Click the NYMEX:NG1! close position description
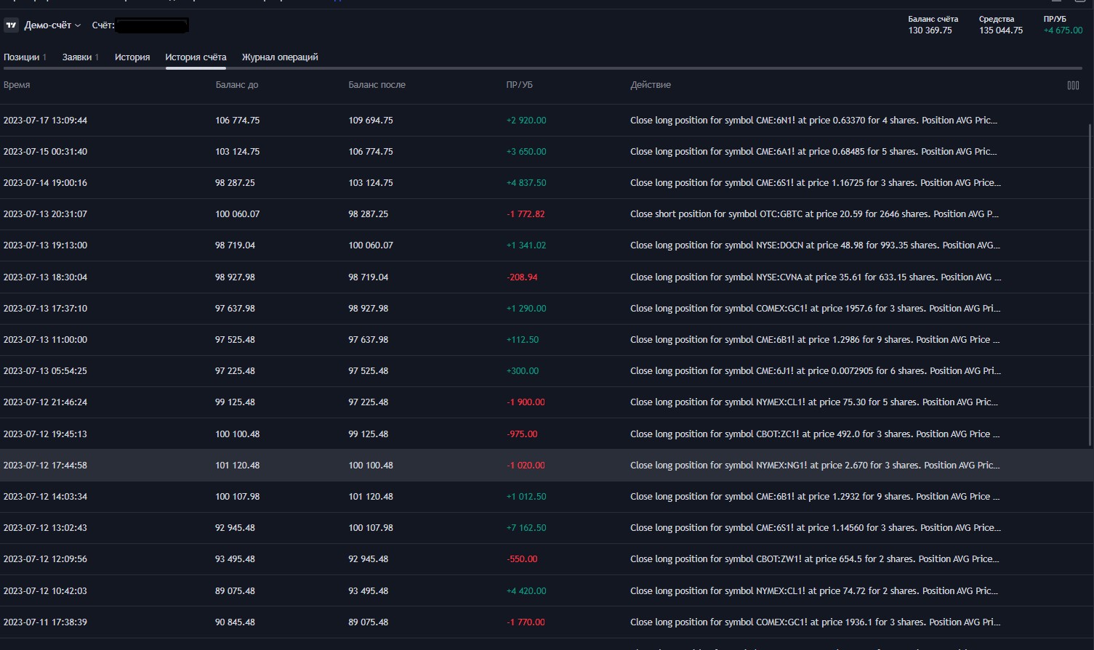This screenshot has width=1094, height=650. click(x=815, y=466)
